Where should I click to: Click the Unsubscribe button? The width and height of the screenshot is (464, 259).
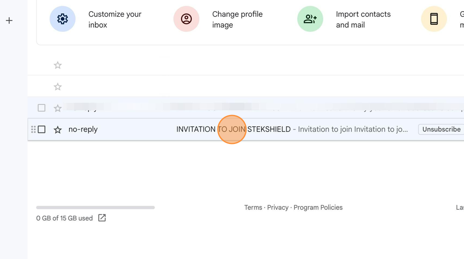click(x=441, y=129)
